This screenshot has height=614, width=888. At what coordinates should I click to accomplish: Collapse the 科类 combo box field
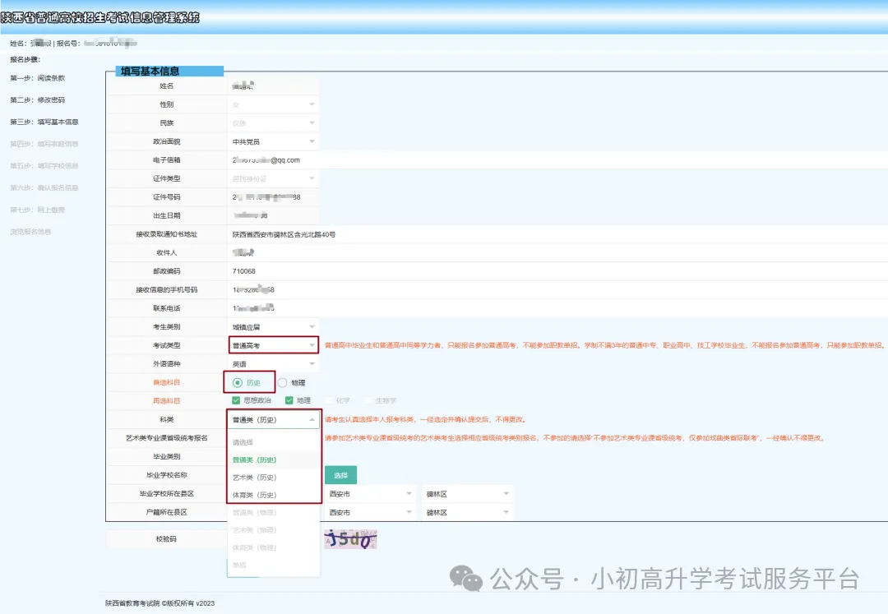tap(273, 419)
